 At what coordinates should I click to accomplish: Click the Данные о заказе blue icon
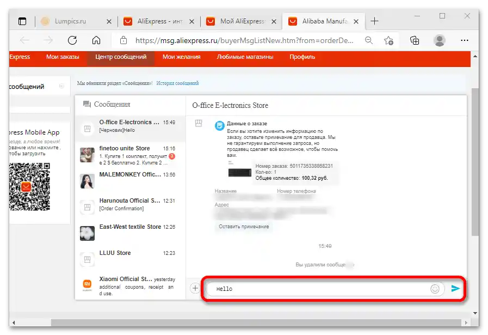pyautogui.click(x=219, y=126)
